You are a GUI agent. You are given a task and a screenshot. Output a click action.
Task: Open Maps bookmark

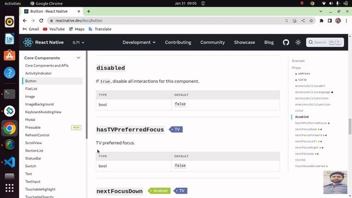pos(77,29)
